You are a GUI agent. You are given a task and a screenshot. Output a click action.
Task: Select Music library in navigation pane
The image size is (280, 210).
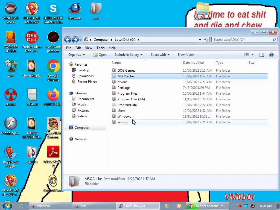(81, 105)
